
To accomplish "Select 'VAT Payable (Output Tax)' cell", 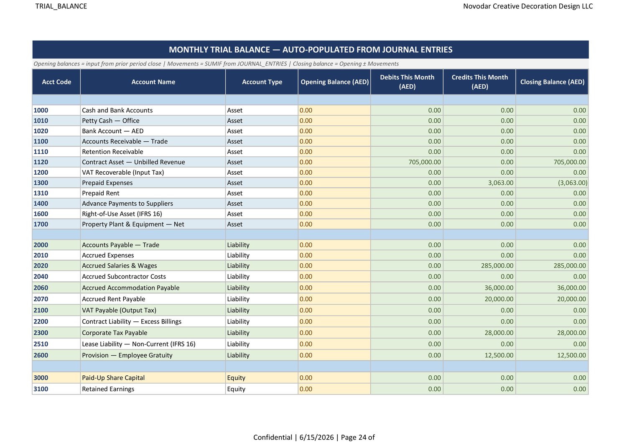I will click(x=153, y=311).
